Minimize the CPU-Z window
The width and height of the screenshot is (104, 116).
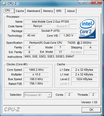(81, 3)
